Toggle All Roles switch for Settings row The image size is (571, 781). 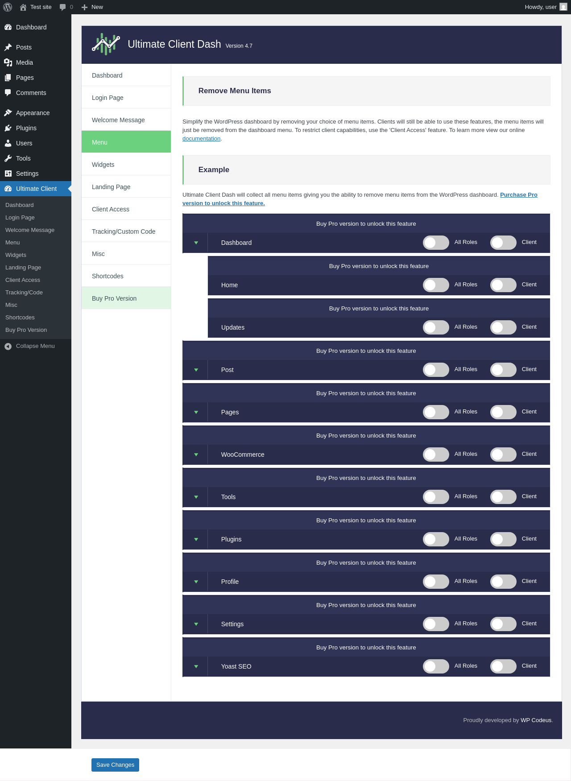coord(436,624)
